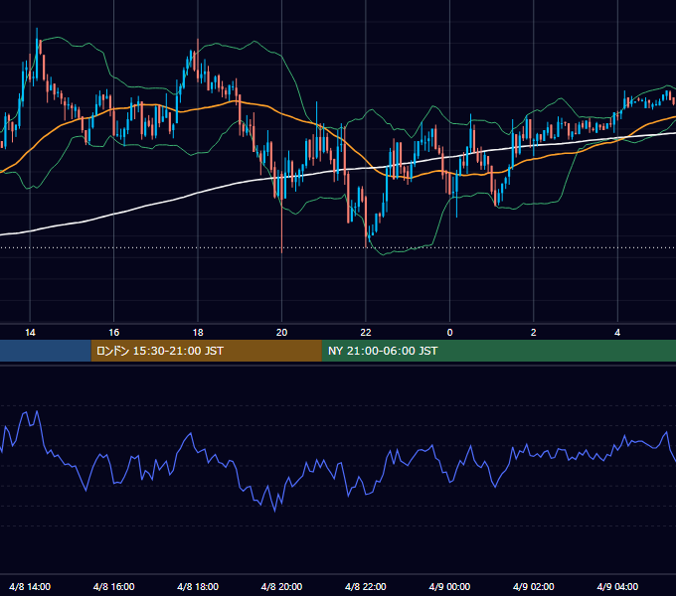Click the ロンドン 15:30-21:00 JST session bar
Image resolution: width=676 pixels, height=596 pixels.
[x=206, y=351]
